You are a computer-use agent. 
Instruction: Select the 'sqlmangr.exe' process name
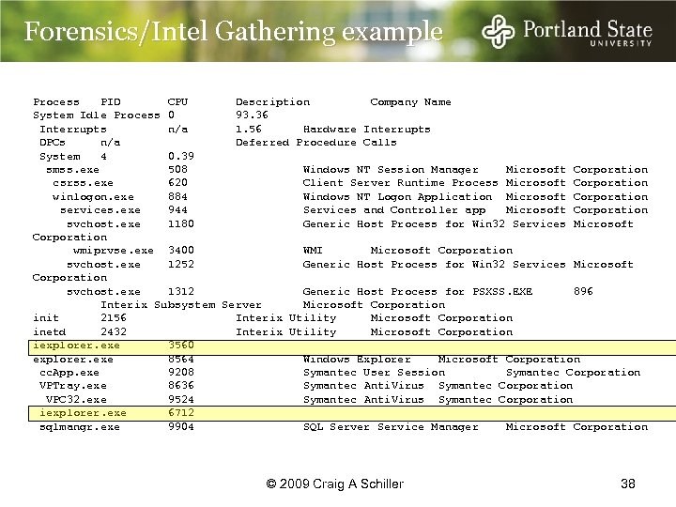coord(80,427)
